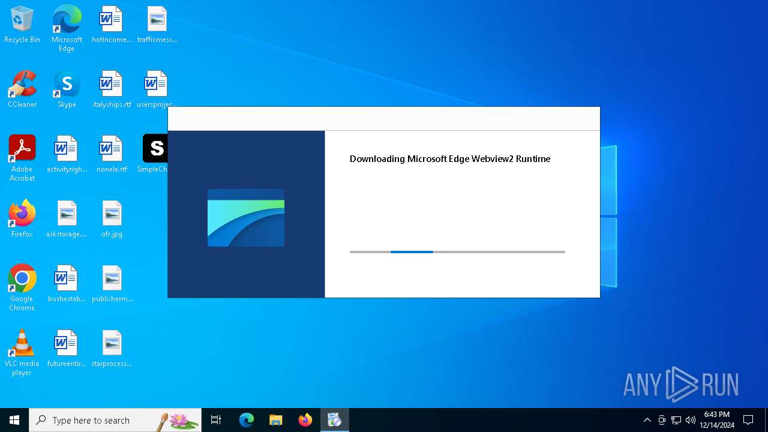Select the trafficmess image file icon
The width and height of the screenshot is (768, 432).
157,25
